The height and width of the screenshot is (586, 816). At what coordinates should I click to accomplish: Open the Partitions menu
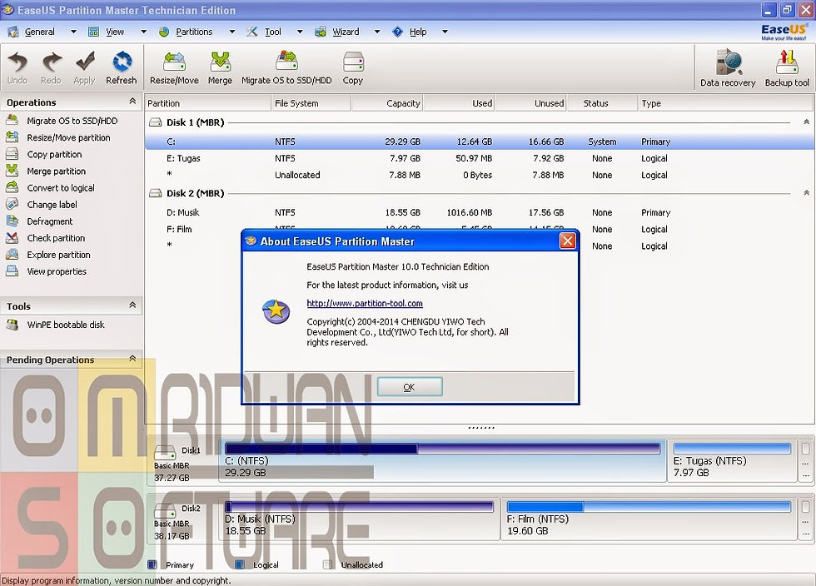(194, 32)
